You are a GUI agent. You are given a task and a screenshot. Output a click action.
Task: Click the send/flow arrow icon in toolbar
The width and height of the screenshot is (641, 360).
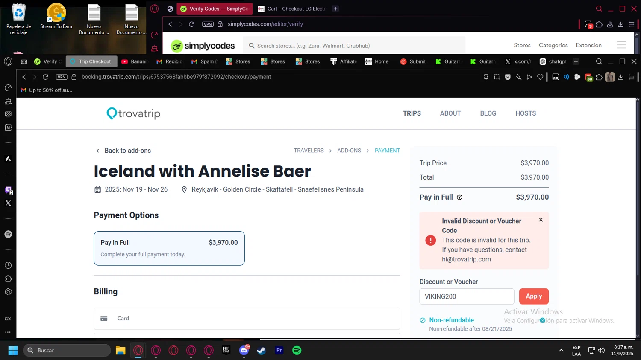(x=529, y=77)
